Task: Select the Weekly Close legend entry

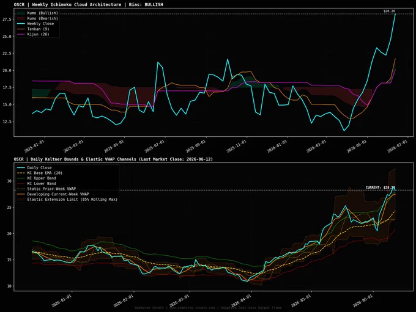Action: click(35, 24)
